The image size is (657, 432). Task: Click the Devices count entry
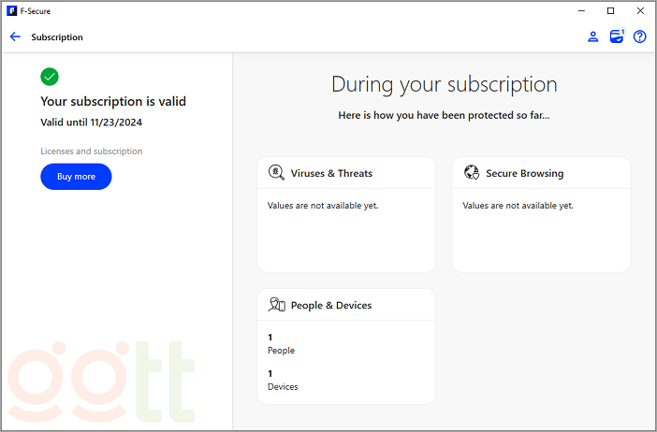click(283, 380)
